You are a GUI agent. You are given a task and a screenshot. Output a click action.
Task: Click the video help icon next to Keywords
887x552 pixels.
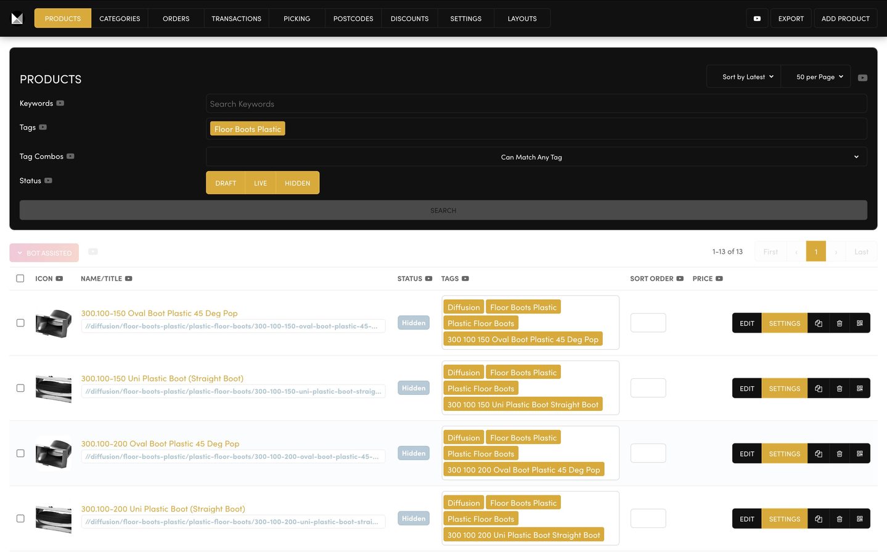point(60,103)
